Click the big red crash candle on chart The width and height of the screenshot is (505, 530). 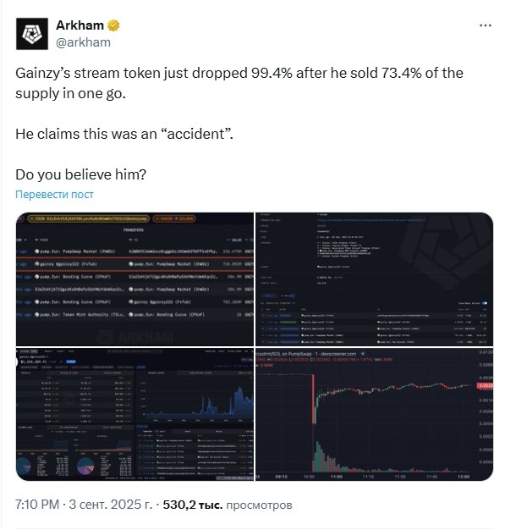[x=314, y=399]
